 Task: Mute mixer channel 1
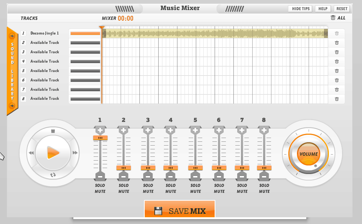(100, 191)
